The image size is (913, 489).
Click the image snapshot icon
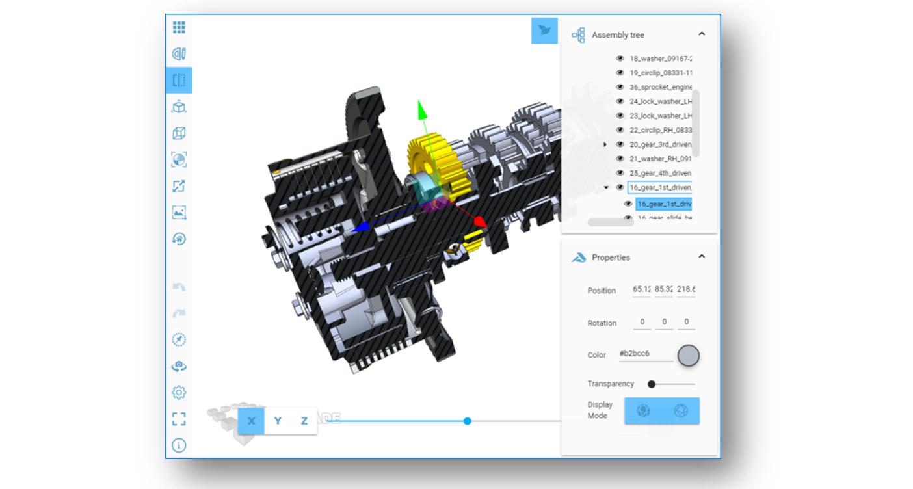pyautogui.click(x=179, y=212)
